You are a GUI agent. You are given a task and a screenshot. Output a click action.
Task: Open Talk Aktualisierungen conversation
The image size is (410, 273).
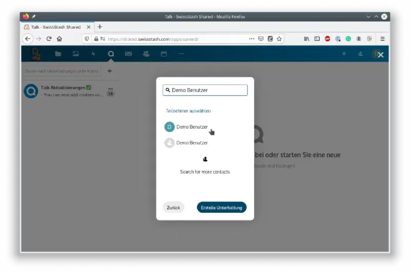click(x=69, y=90)
